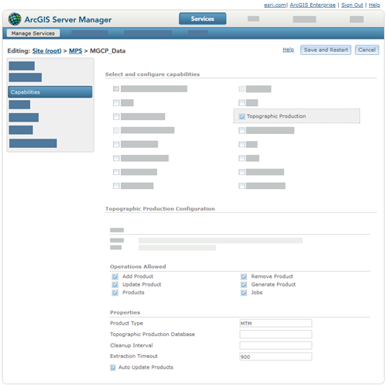387x385 pixels.
Task: Select the Manage Services sub-tab
Action: tap(33, 33)
